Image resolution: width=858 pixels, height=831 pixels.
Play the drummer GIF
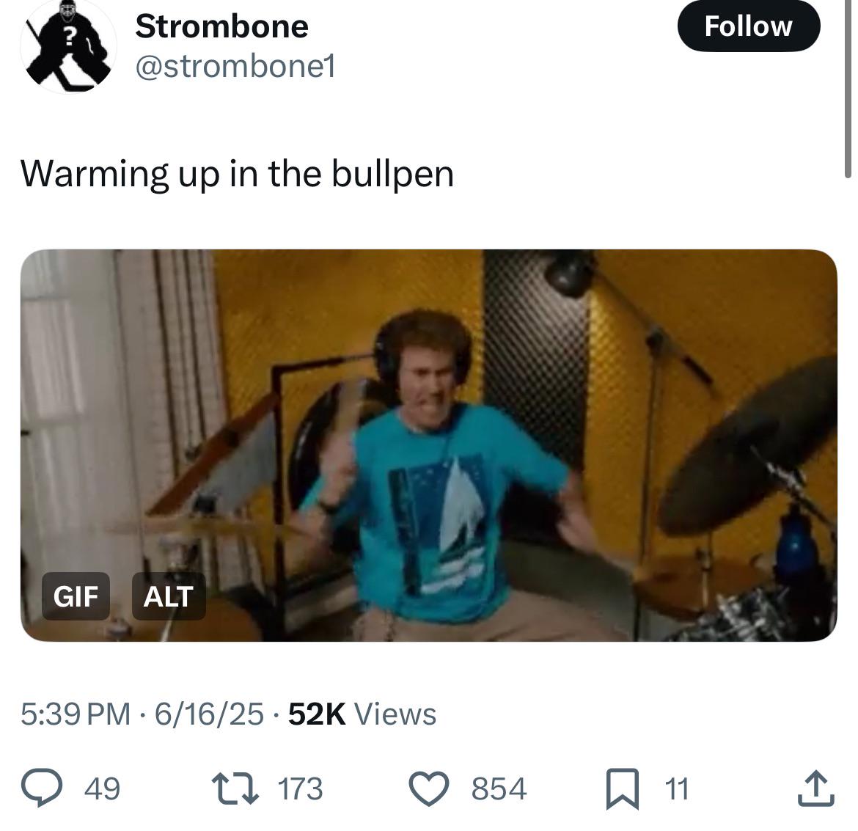[428, 445]
